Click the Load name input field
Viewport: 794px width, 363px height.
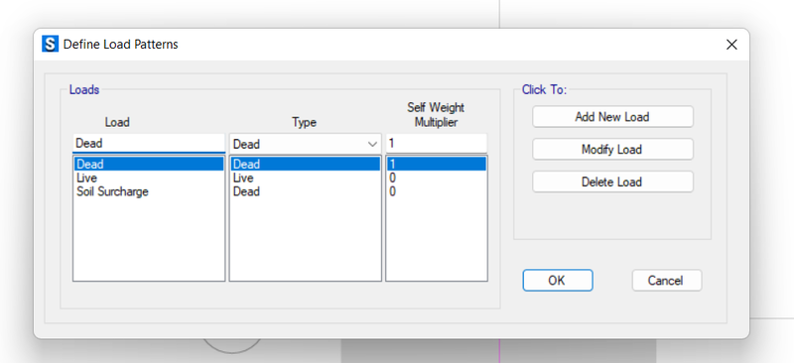click(149, 143)
